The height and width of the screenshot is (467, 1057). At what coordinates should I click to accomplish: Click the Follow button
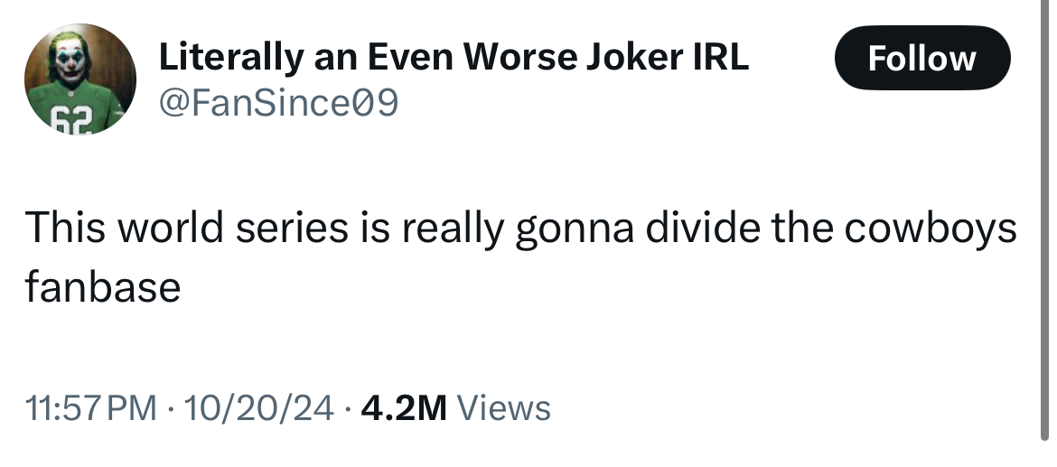[x=921, y=58]
